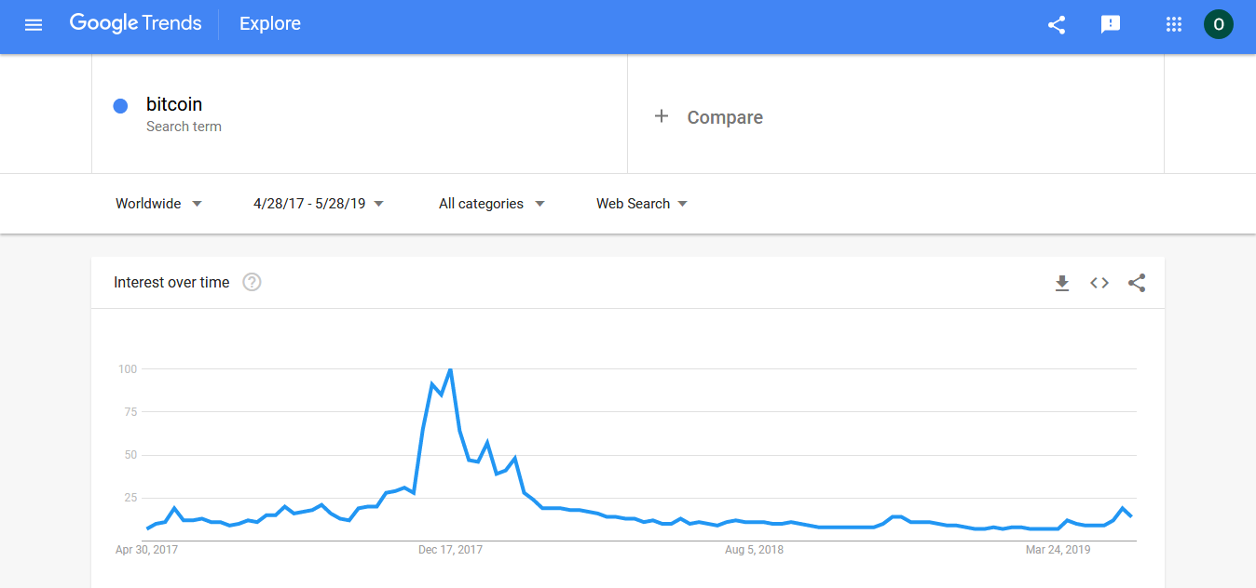Open the share icon in the top bar

point(1056,25)
